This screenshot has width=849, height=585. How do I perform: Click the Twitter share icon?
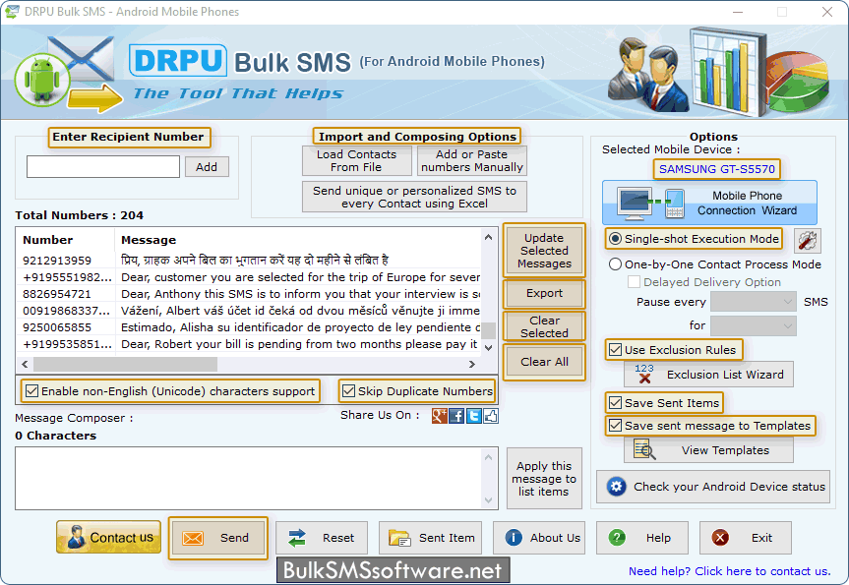coord(474,416)
